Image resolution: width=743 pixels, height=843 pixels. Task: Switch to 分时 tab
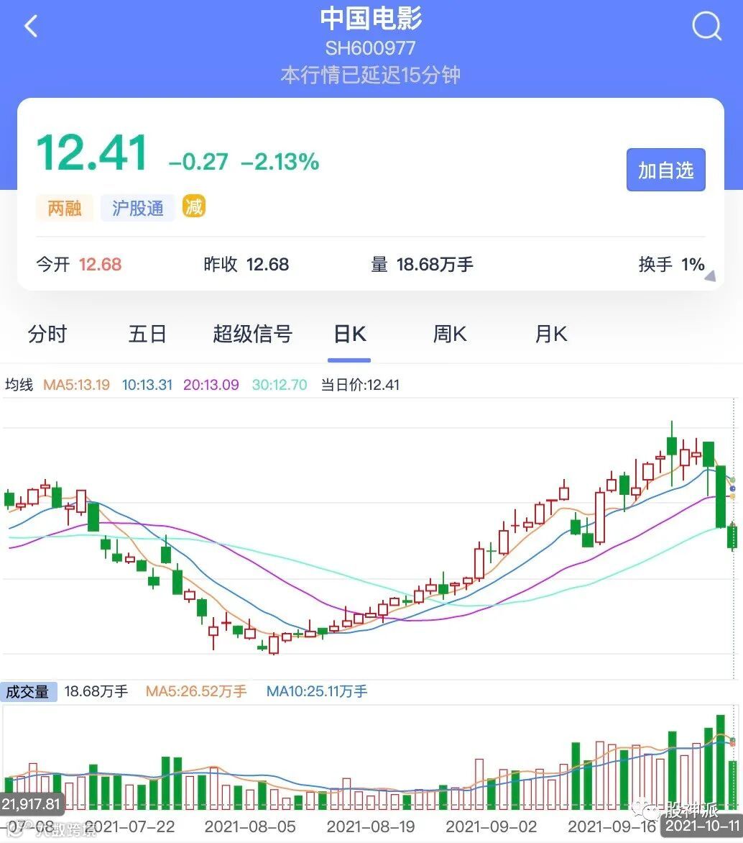coord(47,334)
